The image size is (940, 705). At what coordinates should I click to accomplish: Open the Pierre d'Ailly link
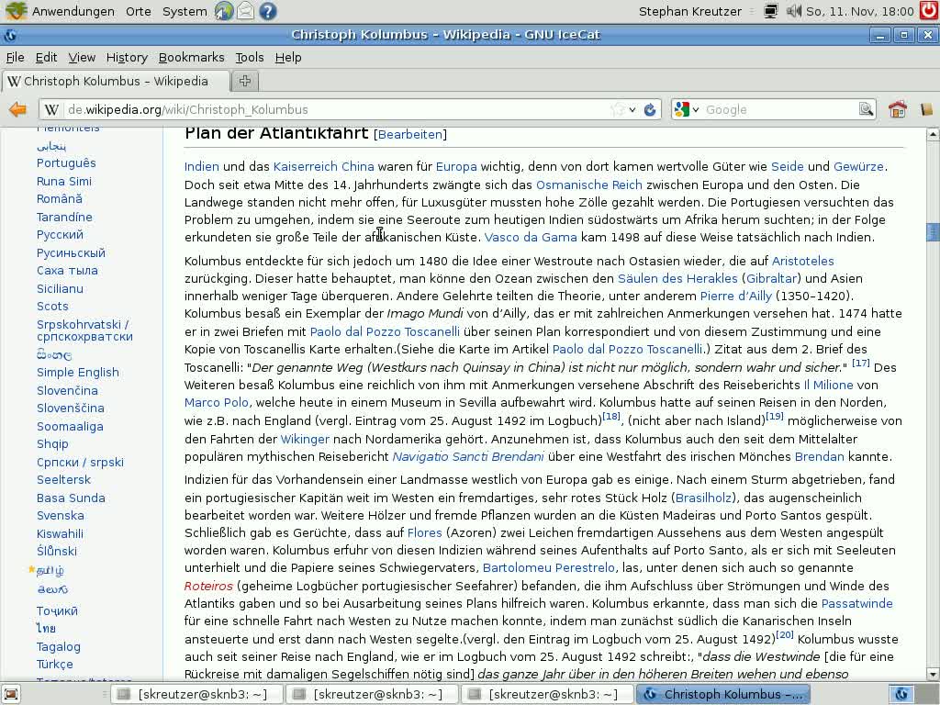tap(736, 297)
